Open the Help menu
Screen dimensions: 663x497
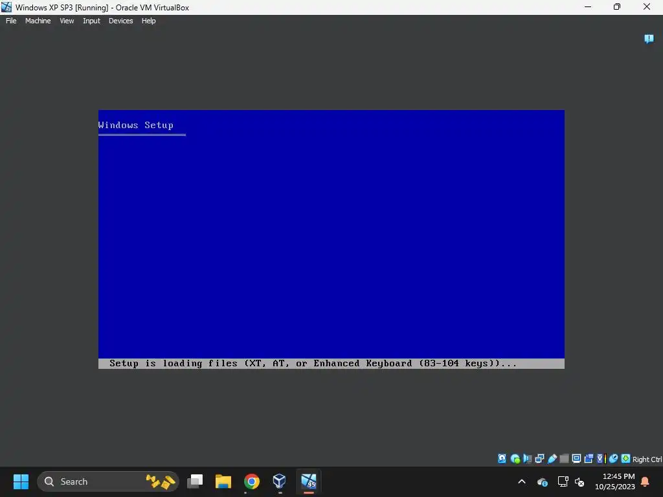pyautogui.click(x=148, y=21)
